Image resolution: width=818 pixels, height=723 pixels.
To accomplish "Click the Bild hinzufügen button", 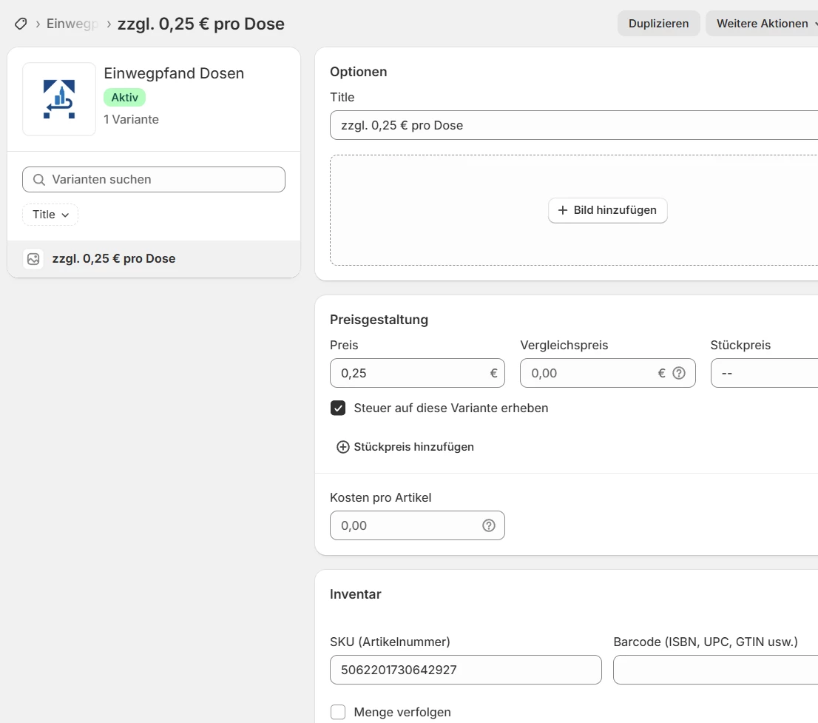I will (607, 210).
